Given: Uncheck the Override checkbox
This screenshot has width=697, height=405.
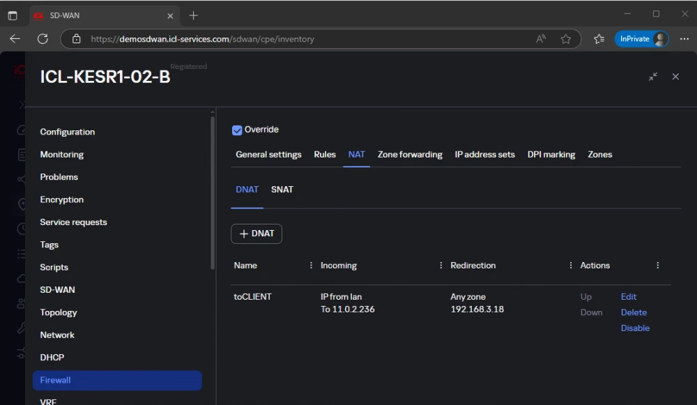Looking at the screenshot, I should tap(237, 130).
